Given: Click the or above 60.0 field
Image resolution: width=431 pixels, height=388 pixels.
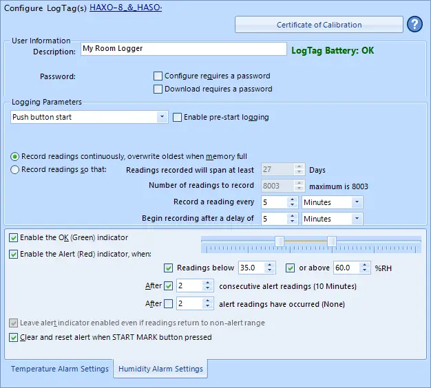Looking at the screenshot, I should (346, 268).
